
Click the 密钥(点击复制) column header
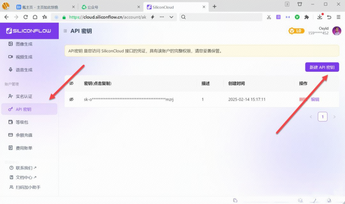pyautogui.click(x=98, y=83)
